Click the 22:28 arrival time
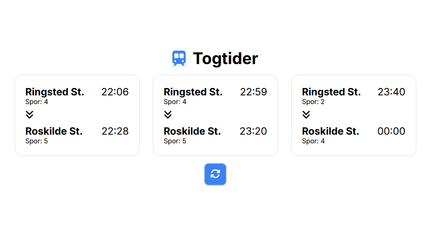Image resolution: width=432 pixels, height=225 pixels. [115, 131]
